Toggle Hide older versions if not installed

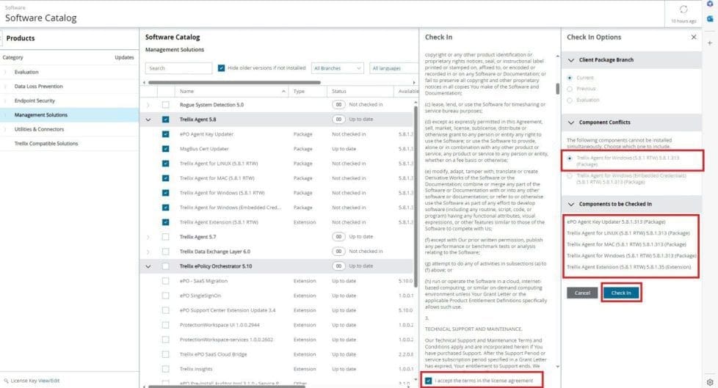[x=222, y=68]
